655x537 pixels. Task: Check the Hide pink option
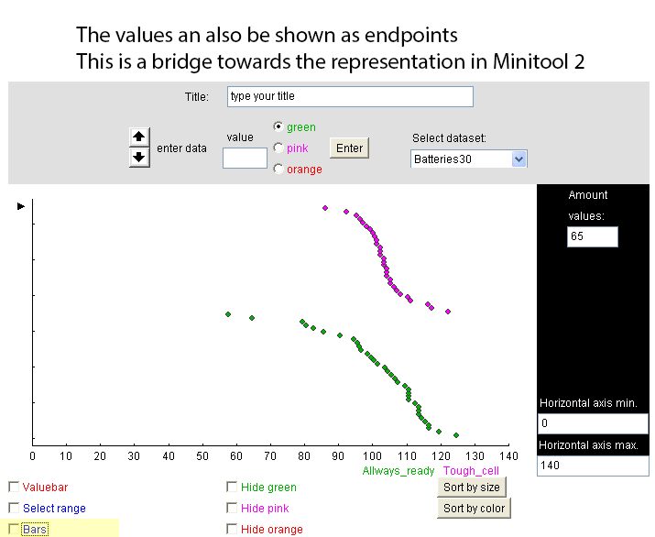(x=232, y=508)
